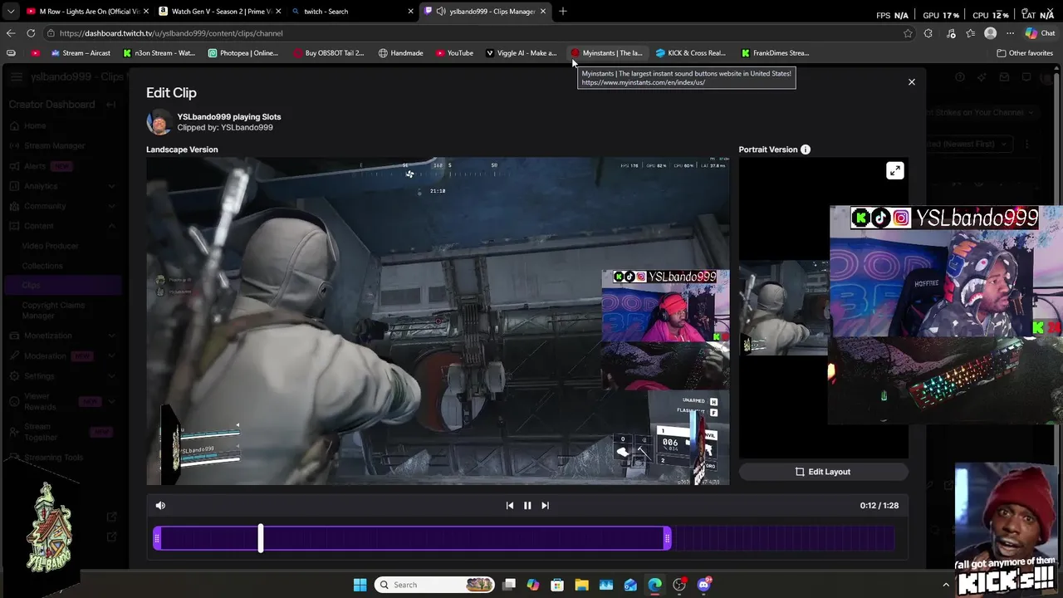Viewport: 1063px width, 598px height.
Task: Open File Explorer from the taskbar
Action: tap(581, 585)
